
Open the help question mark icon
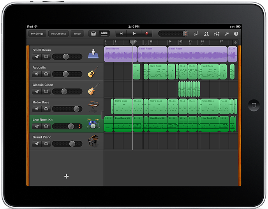236,34
